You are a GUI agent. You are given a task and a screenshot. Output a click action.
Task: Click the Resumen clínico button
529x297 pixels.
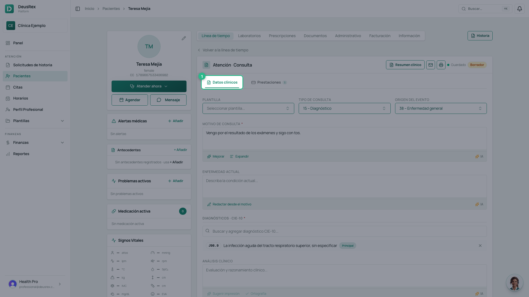tap(405, 65)
